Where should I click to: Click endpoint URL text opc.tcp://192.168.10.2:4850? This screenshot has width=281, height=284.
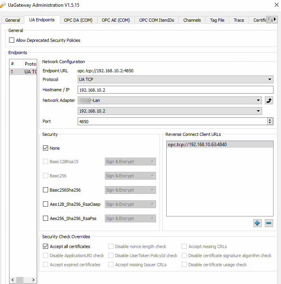click(x=105, y=71)
